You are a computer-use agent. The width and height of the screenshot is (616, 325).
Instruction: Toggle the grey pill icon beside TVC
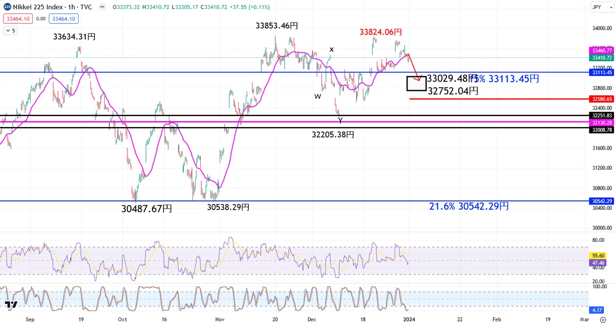[x=103, y=7]
